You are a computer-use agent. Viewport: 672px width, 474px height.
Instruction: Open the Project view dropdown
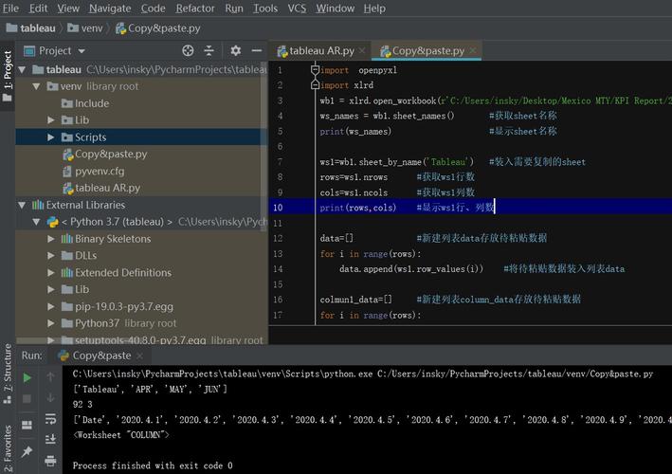(x=81, y=51)
